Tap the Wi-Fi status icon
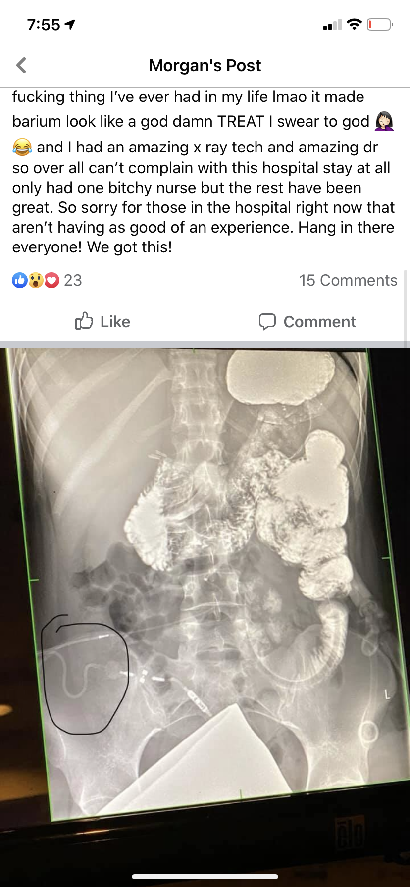Viewport: 410px width, 887px height. tap(354, 24)
